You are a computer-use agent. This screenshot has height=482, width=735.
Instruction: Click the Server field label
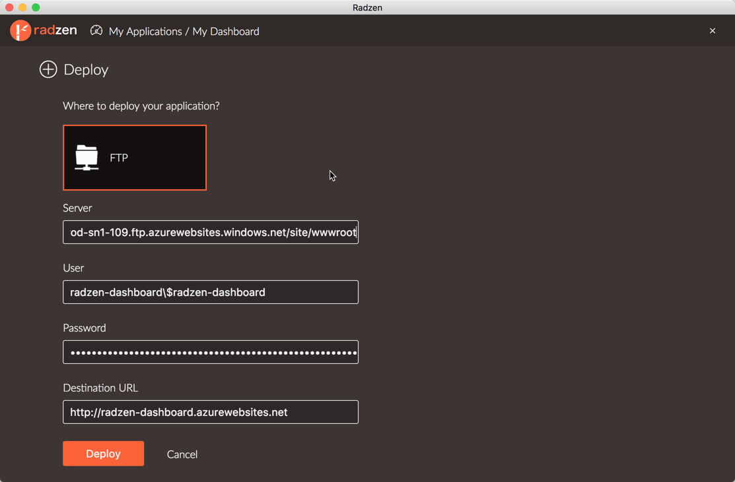77,208
